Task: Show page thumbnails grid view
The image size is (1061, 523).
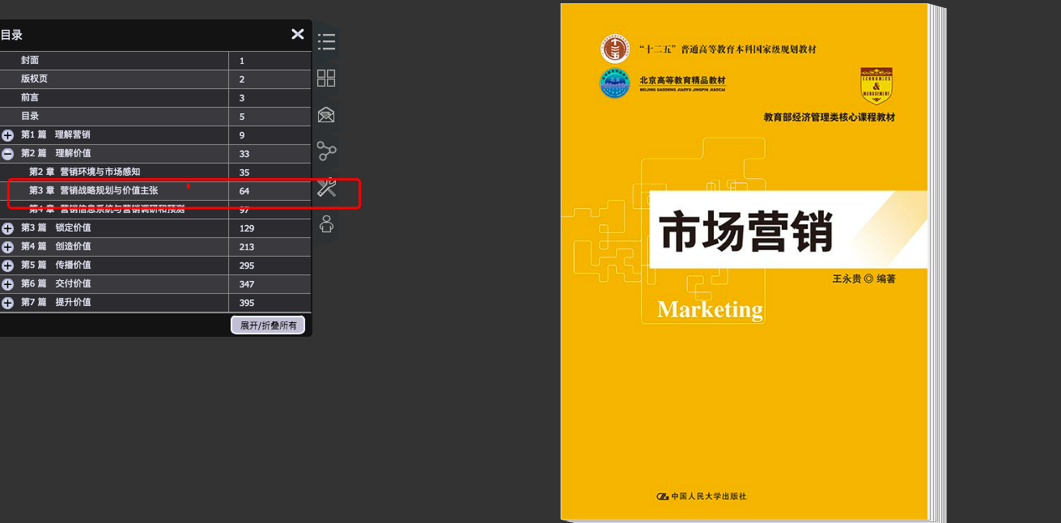Action: (326, 78)
